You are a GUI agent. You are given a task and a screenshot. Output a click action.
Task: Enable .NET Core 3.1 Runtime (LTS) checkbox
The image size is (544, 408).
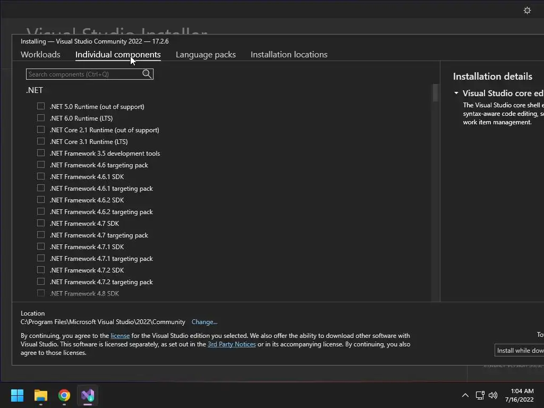(x=41, y=141)
